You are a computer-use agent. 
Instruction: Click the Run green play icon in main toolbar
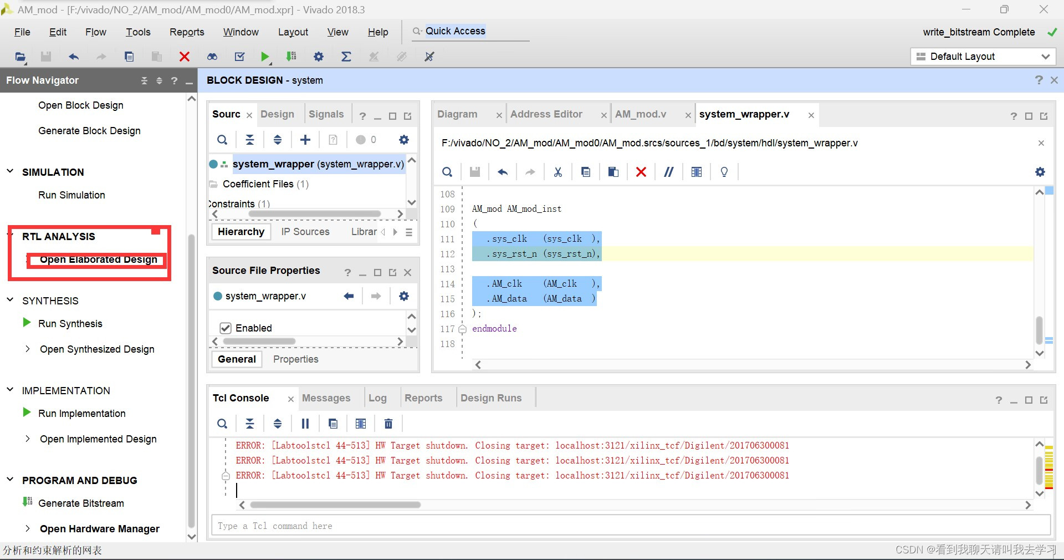pos(265,57)
